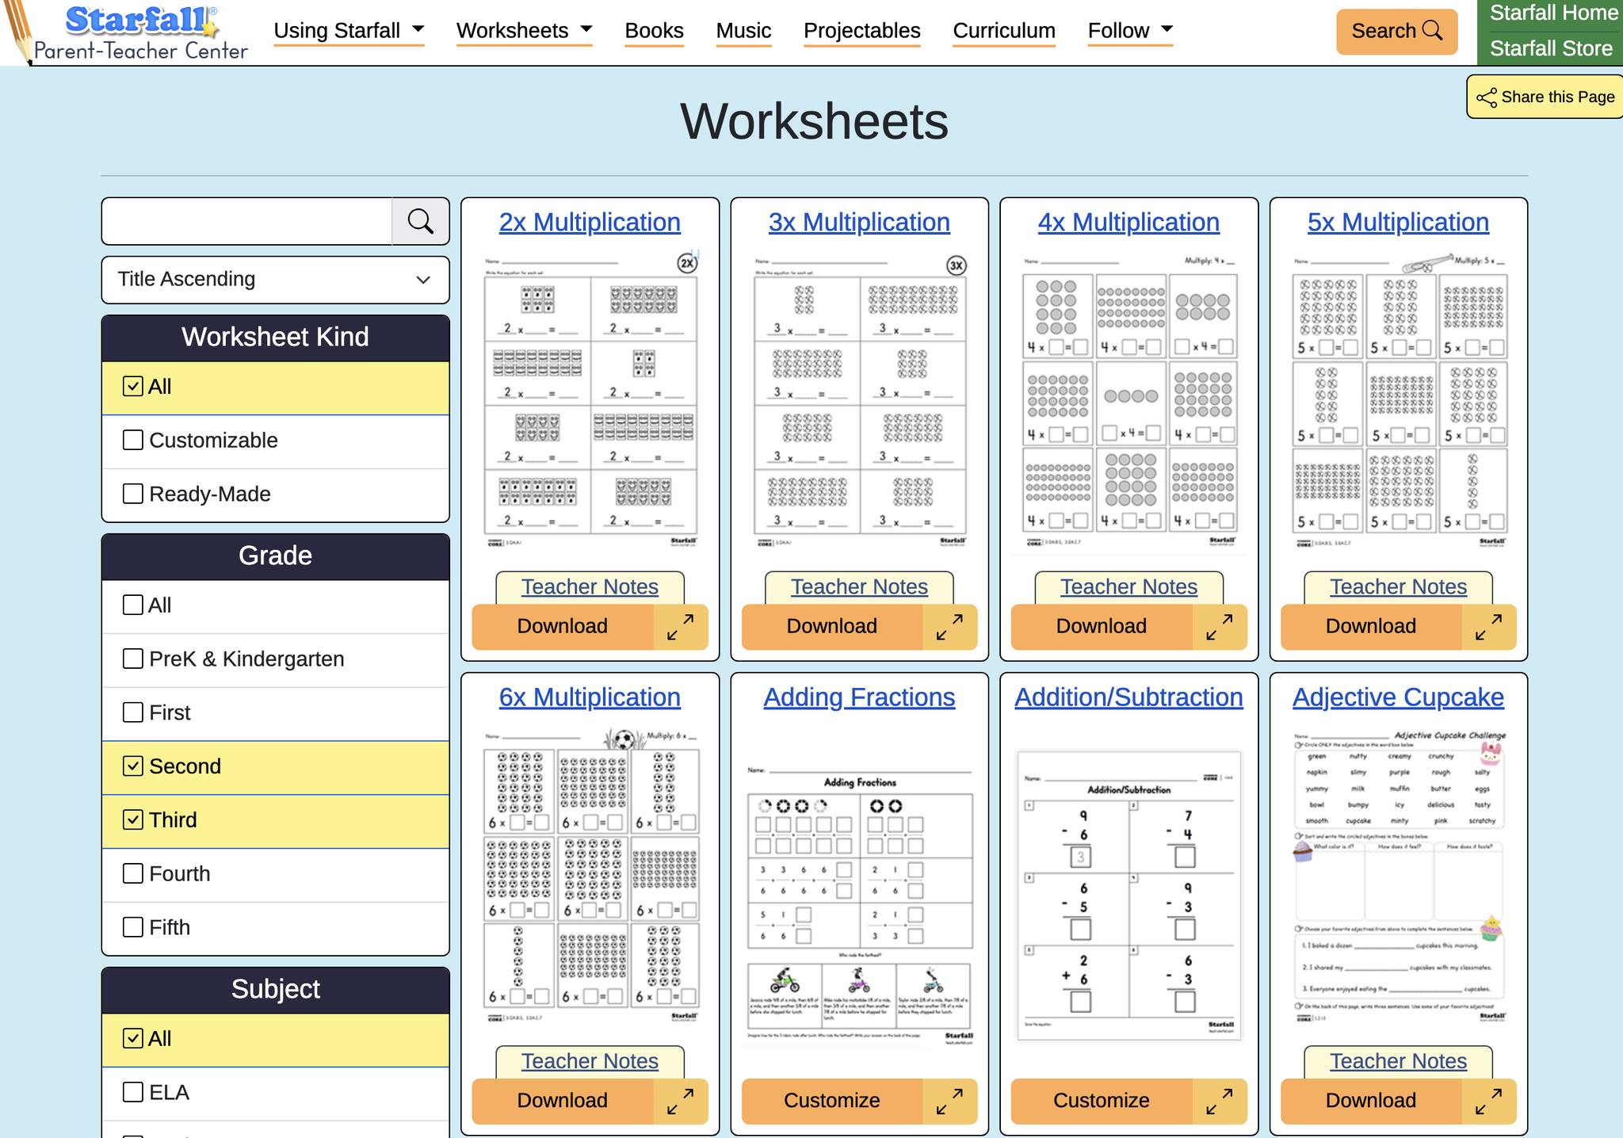
Task: Customize the Adding Fractions worksheet
Action: 832,1101
